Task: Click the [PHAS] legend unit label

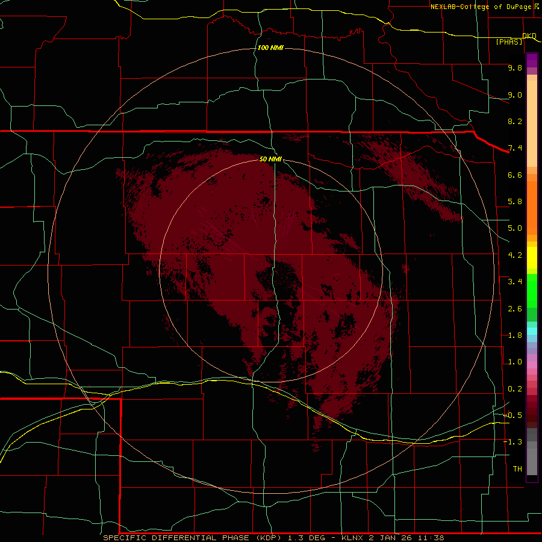Action: (x=509, y=42)
